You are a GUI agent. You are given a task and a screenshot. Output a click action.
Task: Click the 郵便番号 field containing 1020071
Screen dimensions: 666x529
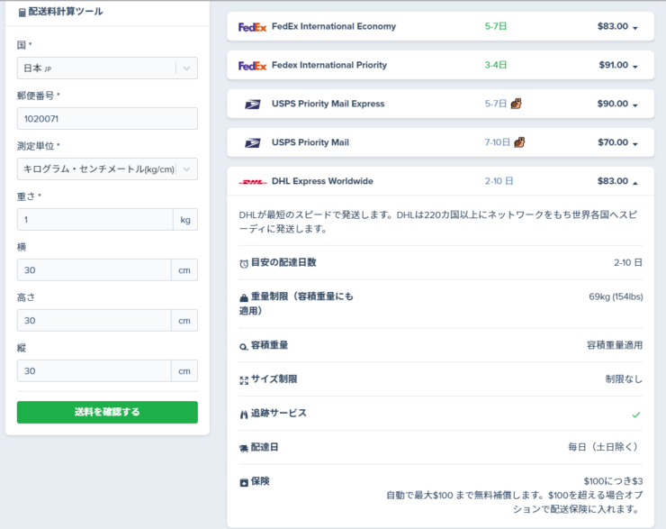coord(107,119)
